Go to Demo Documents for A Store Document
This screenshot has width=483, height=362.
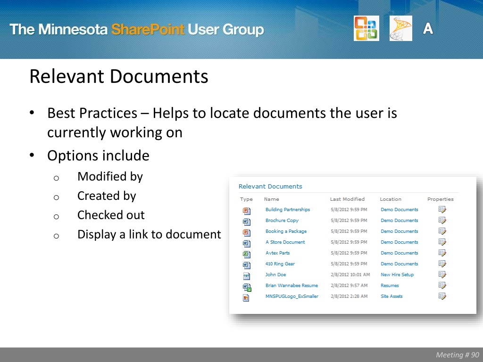(x=399, y=242)
